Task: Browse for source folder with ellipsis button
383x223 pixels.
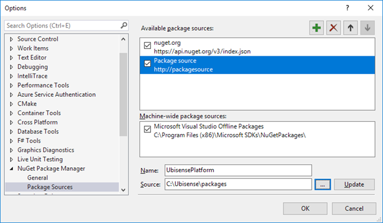Action: click(x=322, y=184)
